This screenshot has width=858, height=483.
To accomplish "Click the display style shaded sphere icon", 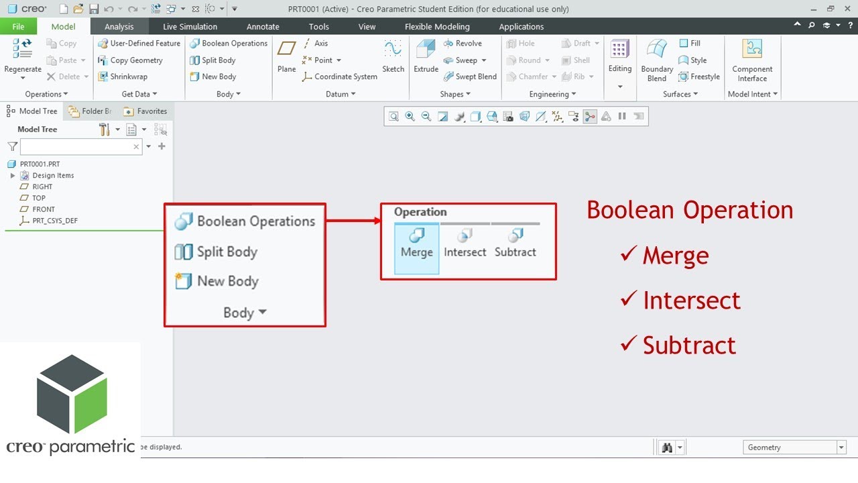I will pos(459,117).
